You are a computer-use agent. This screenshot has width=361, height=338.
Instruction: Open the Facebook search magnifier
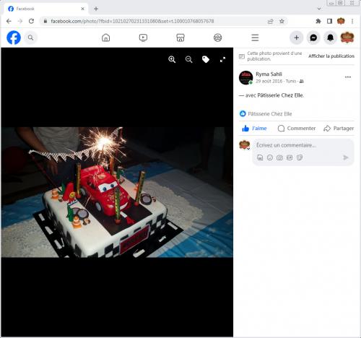[x=30, y=38]
